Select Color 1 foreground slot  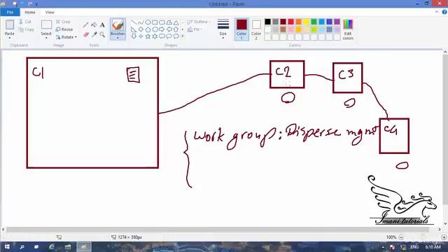click(x=241, y=29)
